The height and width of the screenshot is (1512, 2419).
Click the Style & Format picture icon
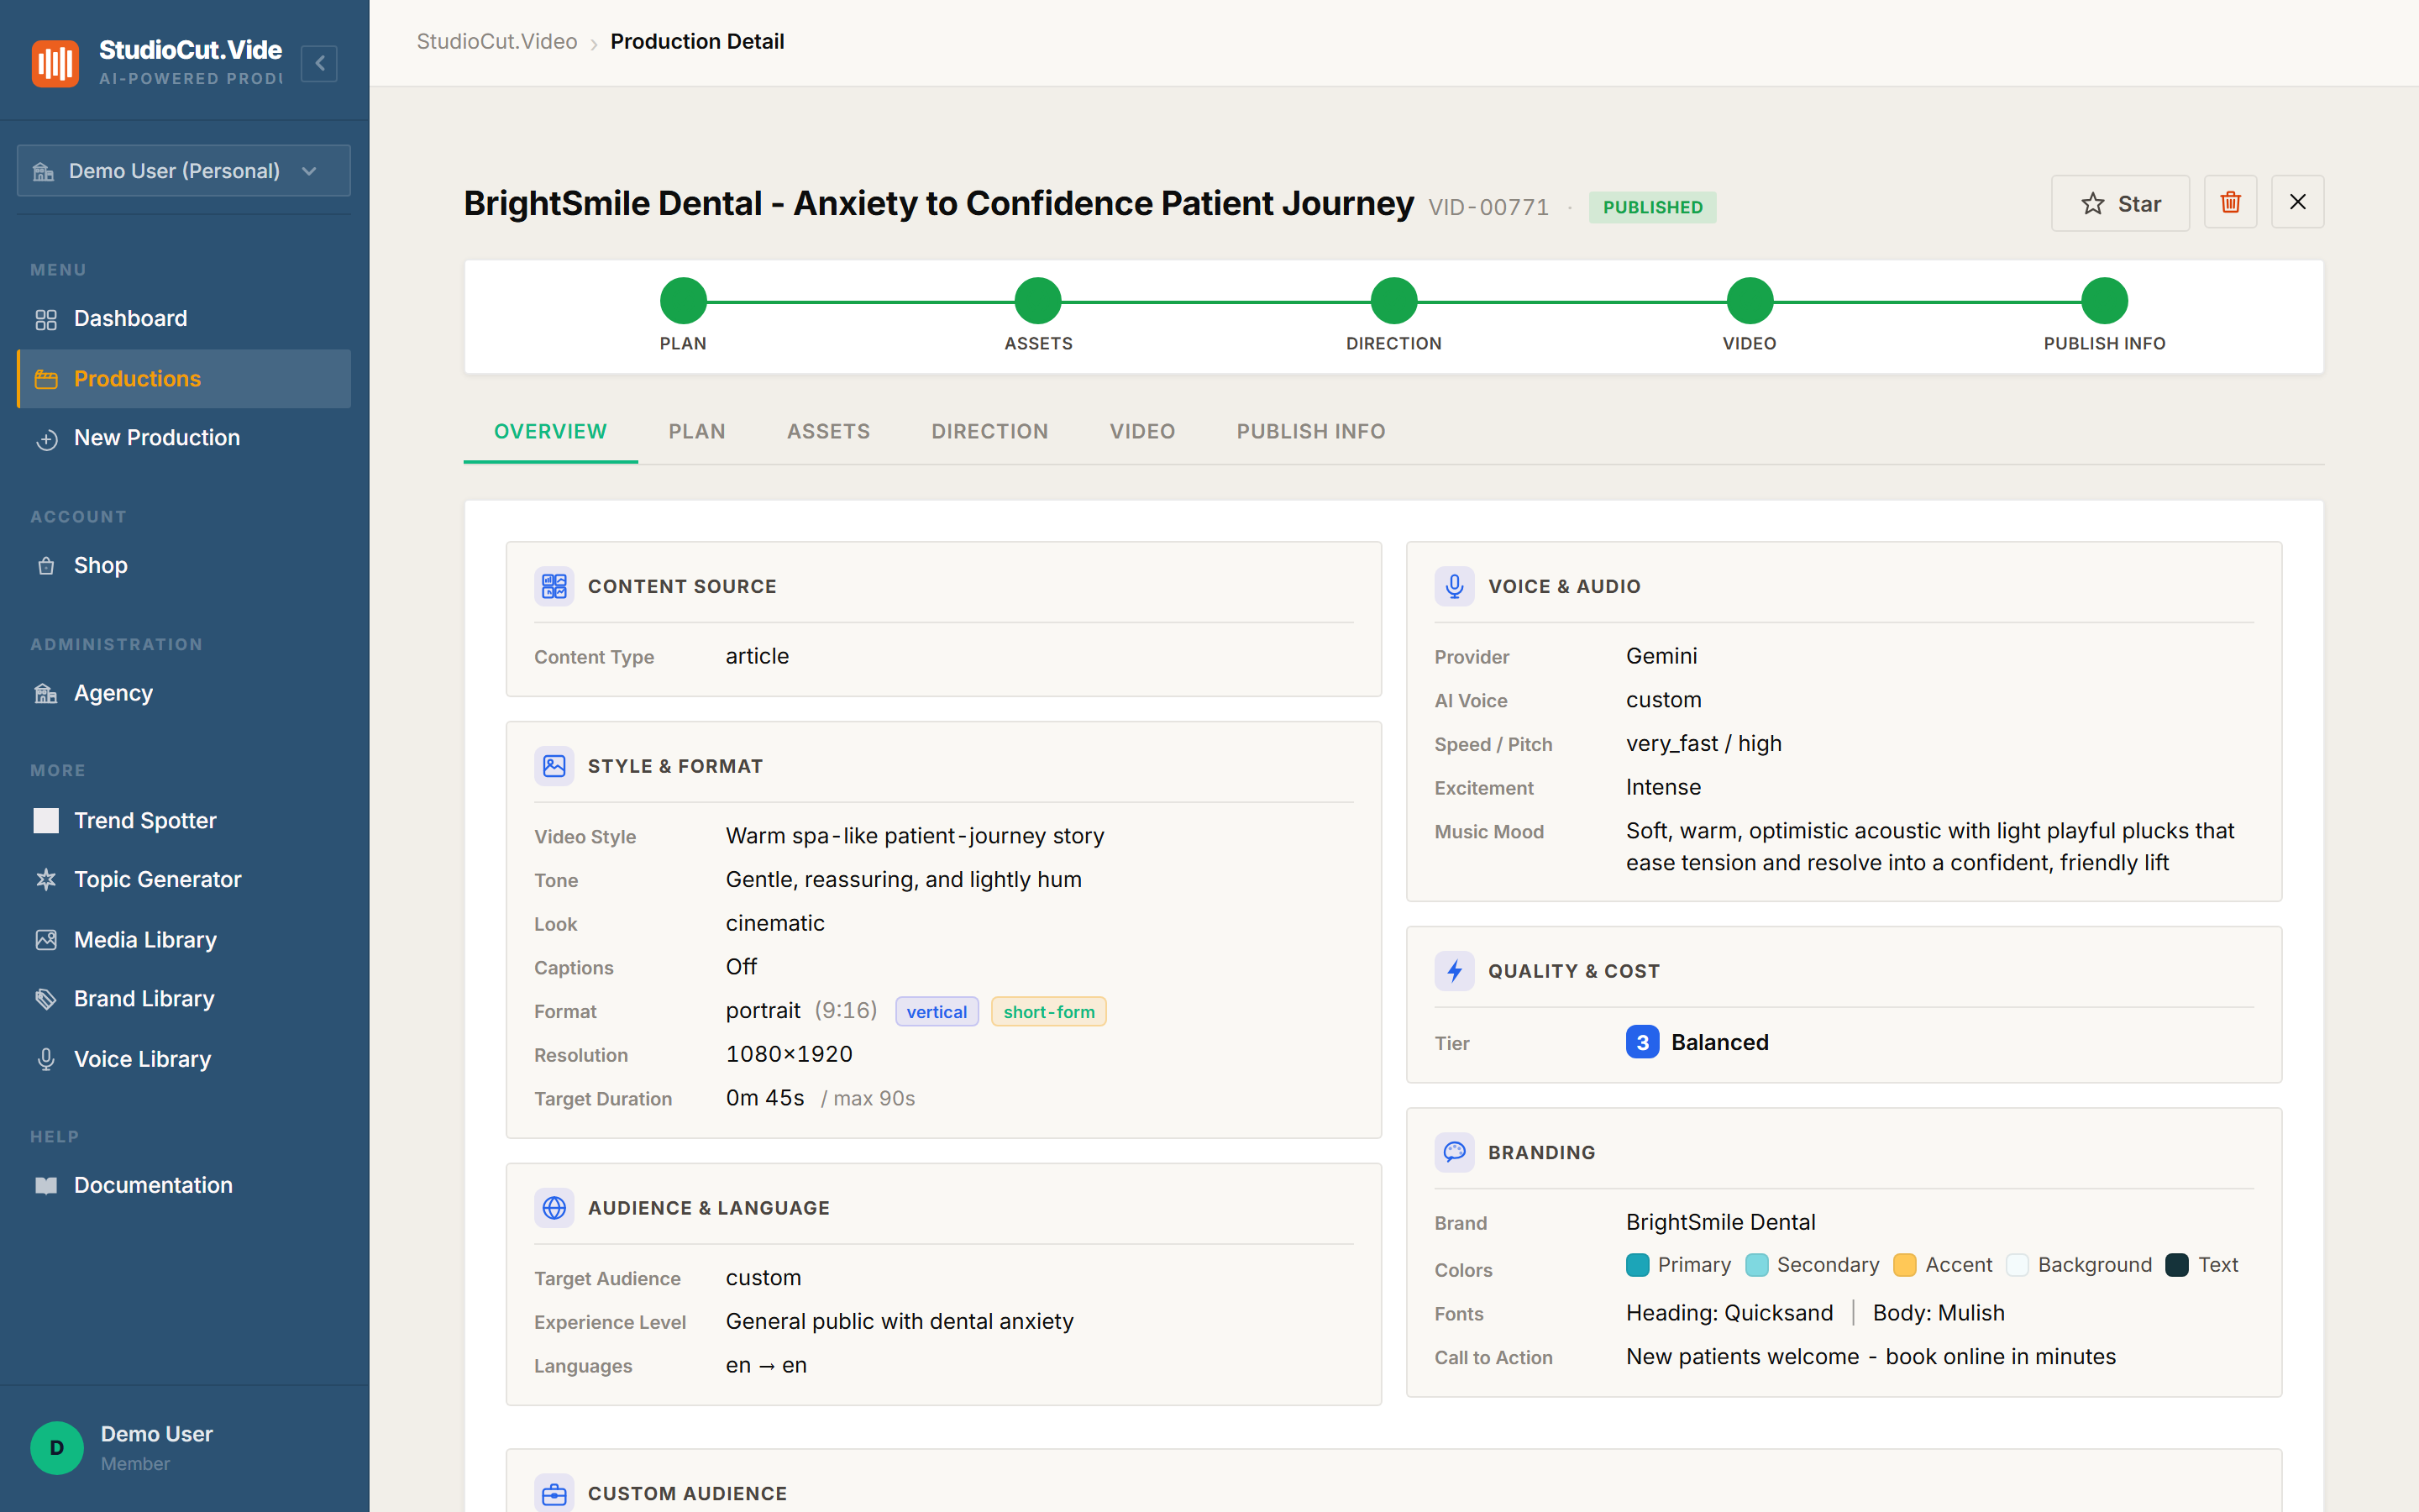click(554, 766)
